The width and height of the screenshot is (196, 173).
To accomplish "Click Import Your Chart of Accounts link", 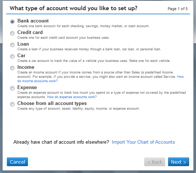I will tap(143, 142).
